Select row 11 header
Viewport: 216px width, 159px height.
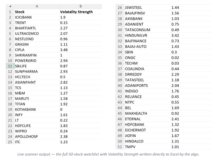10,66
